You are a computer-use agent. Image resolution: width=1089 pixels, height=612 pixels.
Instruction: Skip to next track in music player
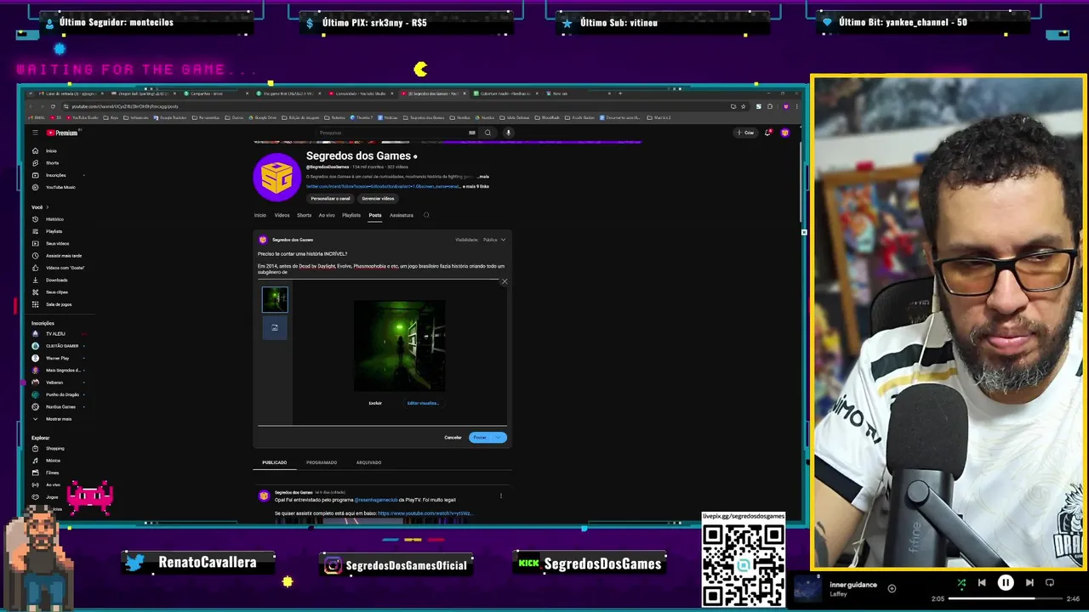point(1029,583)
